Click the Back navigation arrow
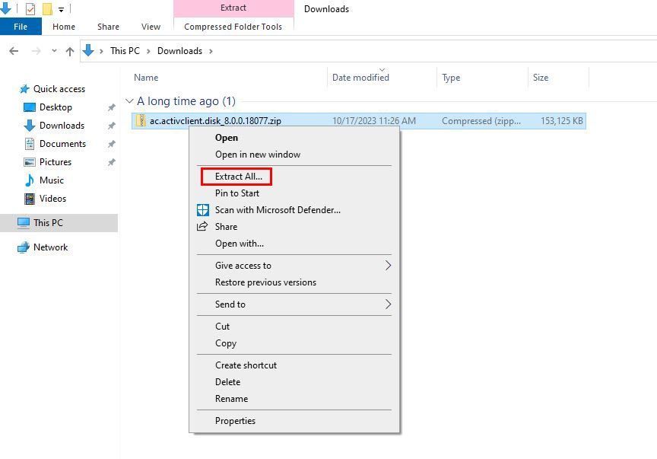The width and height of the screenshot is (657, 459). tap(14, 51)
